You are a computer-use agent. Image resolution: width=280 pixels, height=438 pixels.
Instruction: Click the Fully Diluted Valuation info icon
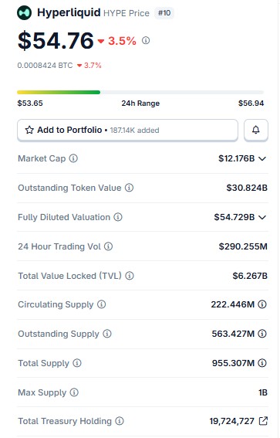click(x=118, y=217)
